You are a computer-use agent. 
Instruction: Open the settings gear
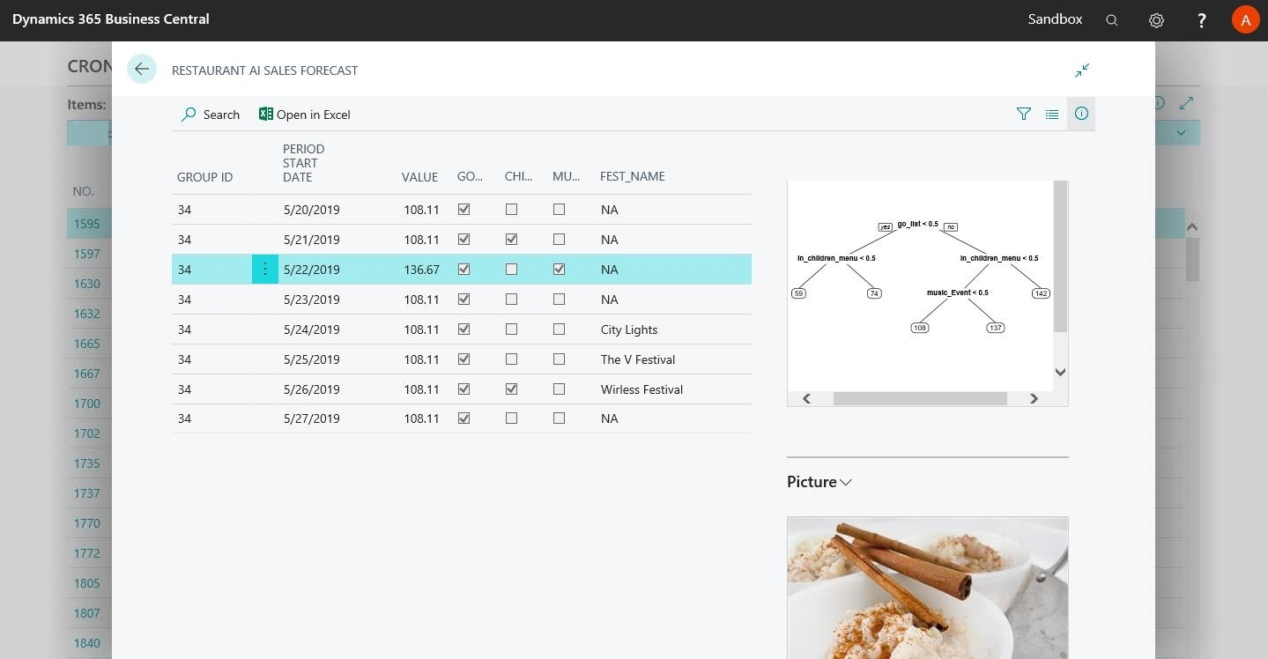click(1156, 20)
